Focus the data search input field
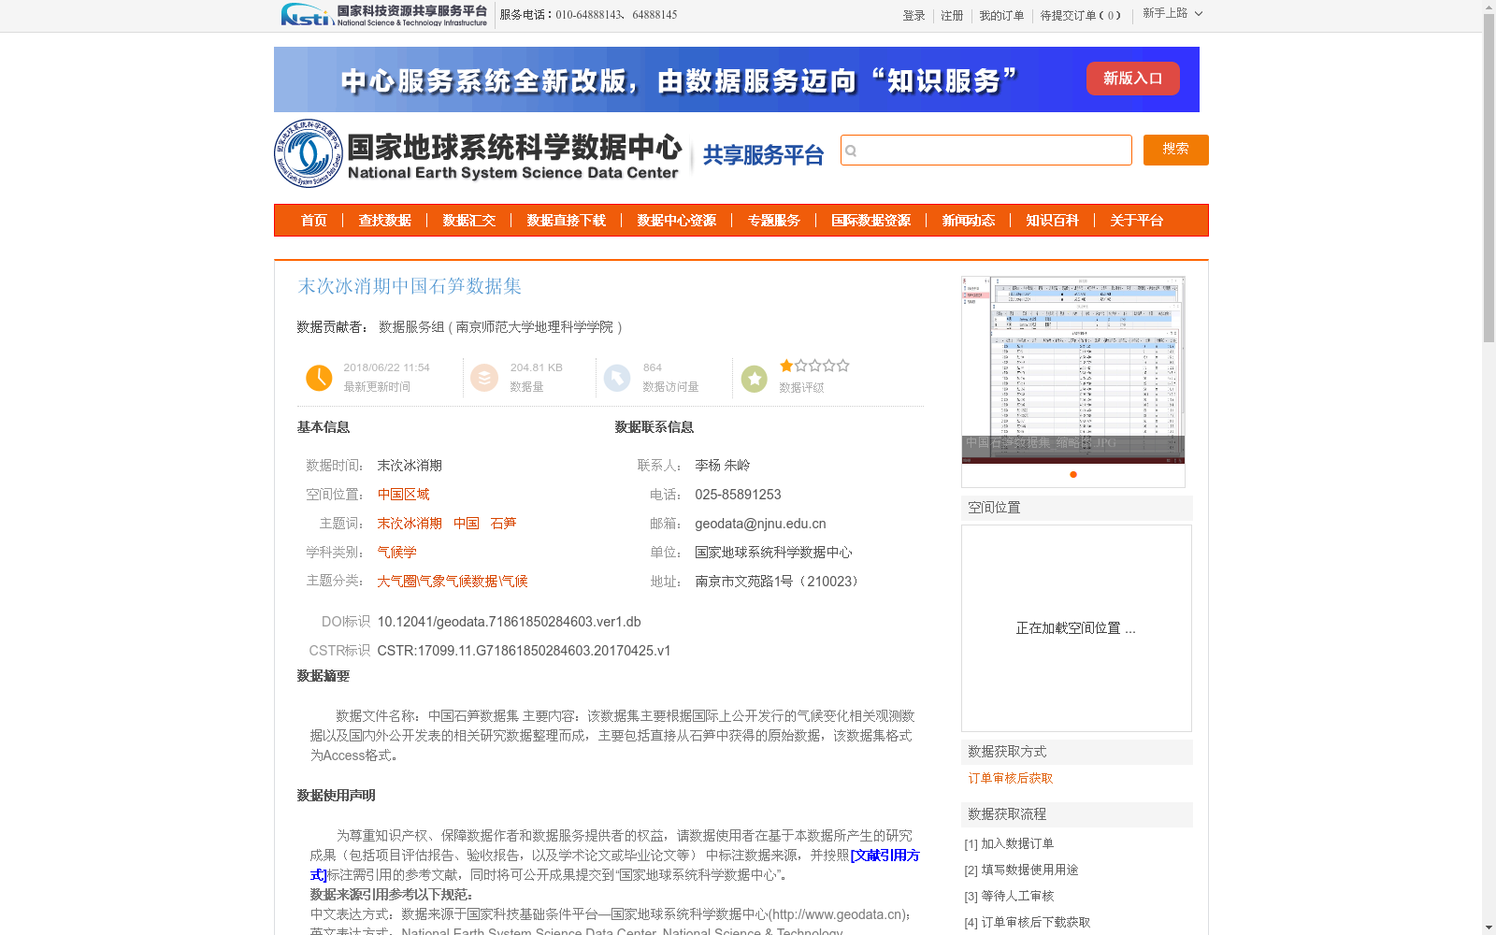This screenshot has width=1496, height=935. coord(986,151)
